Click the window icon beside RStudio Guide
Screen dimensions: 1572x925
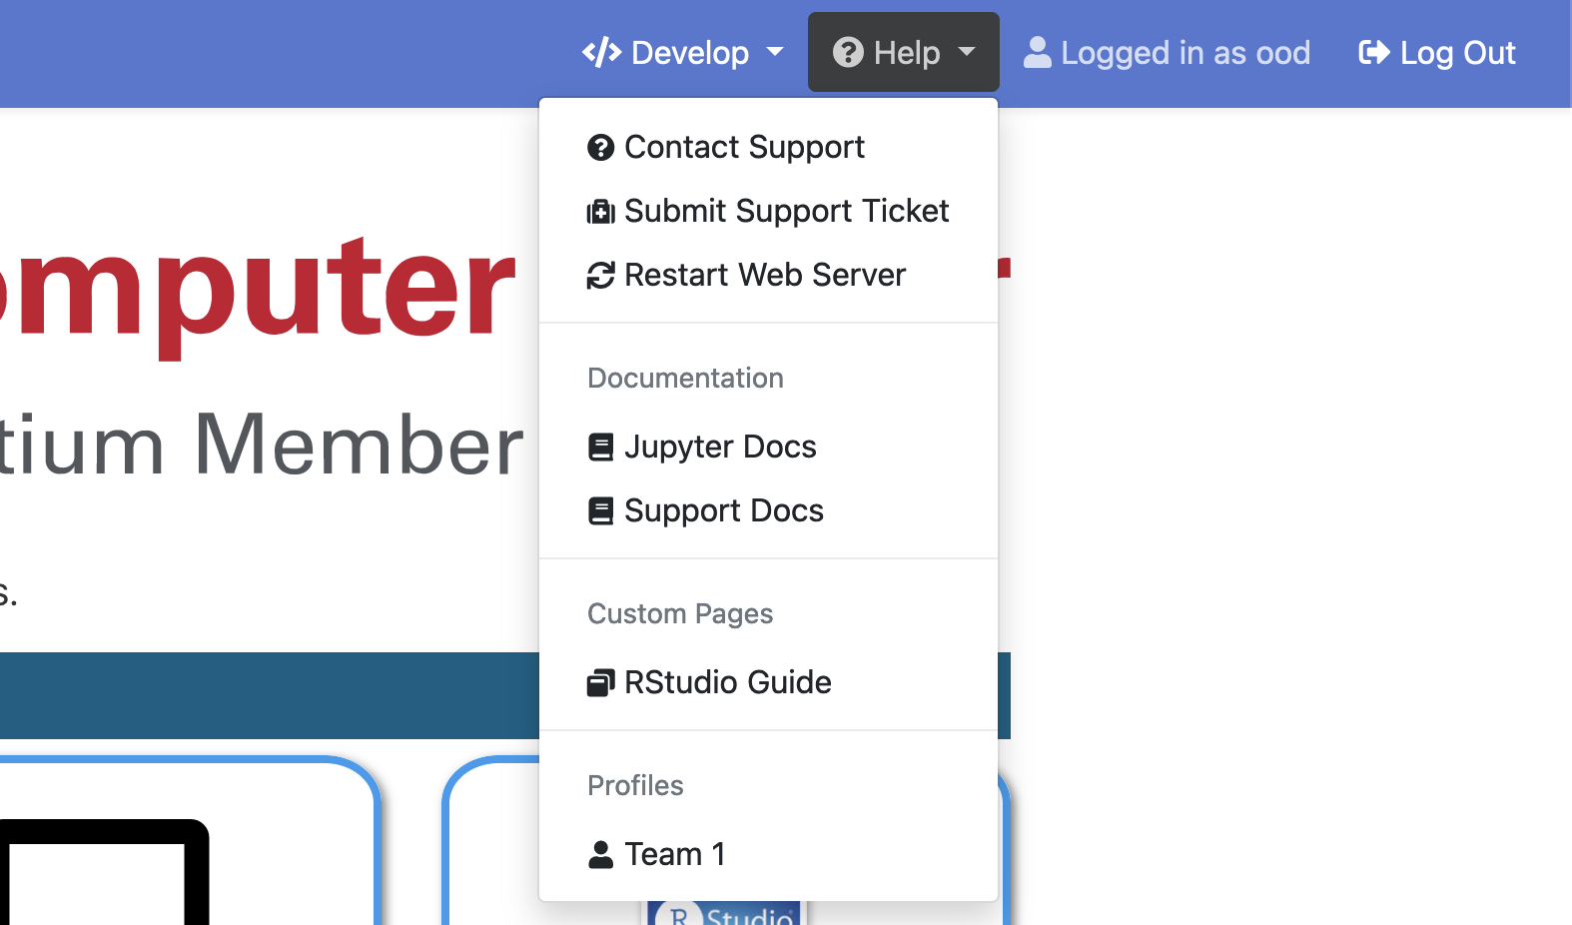(600, 683)
